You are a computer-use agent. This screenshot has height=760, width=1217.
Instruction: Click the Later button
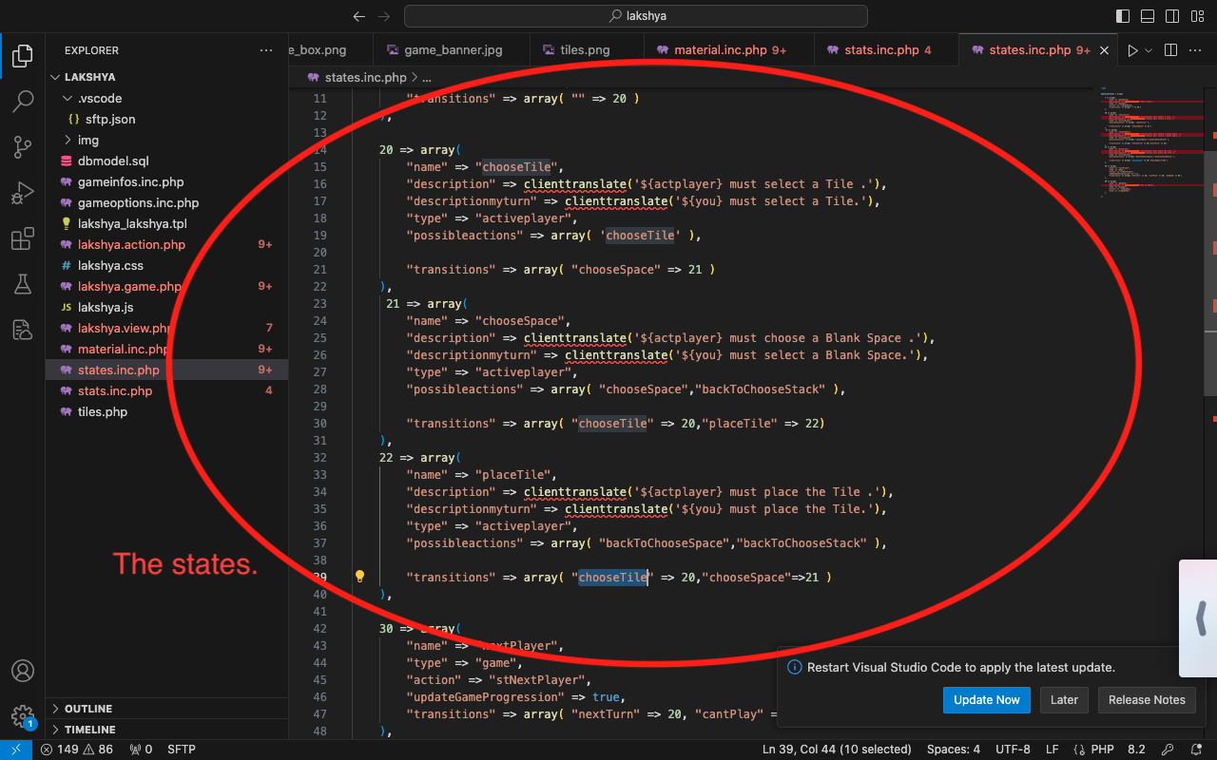point(1064,699)
